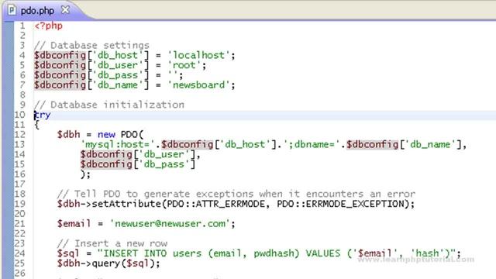Click PDO( constructor call on line 12

[x=132, y=134]
